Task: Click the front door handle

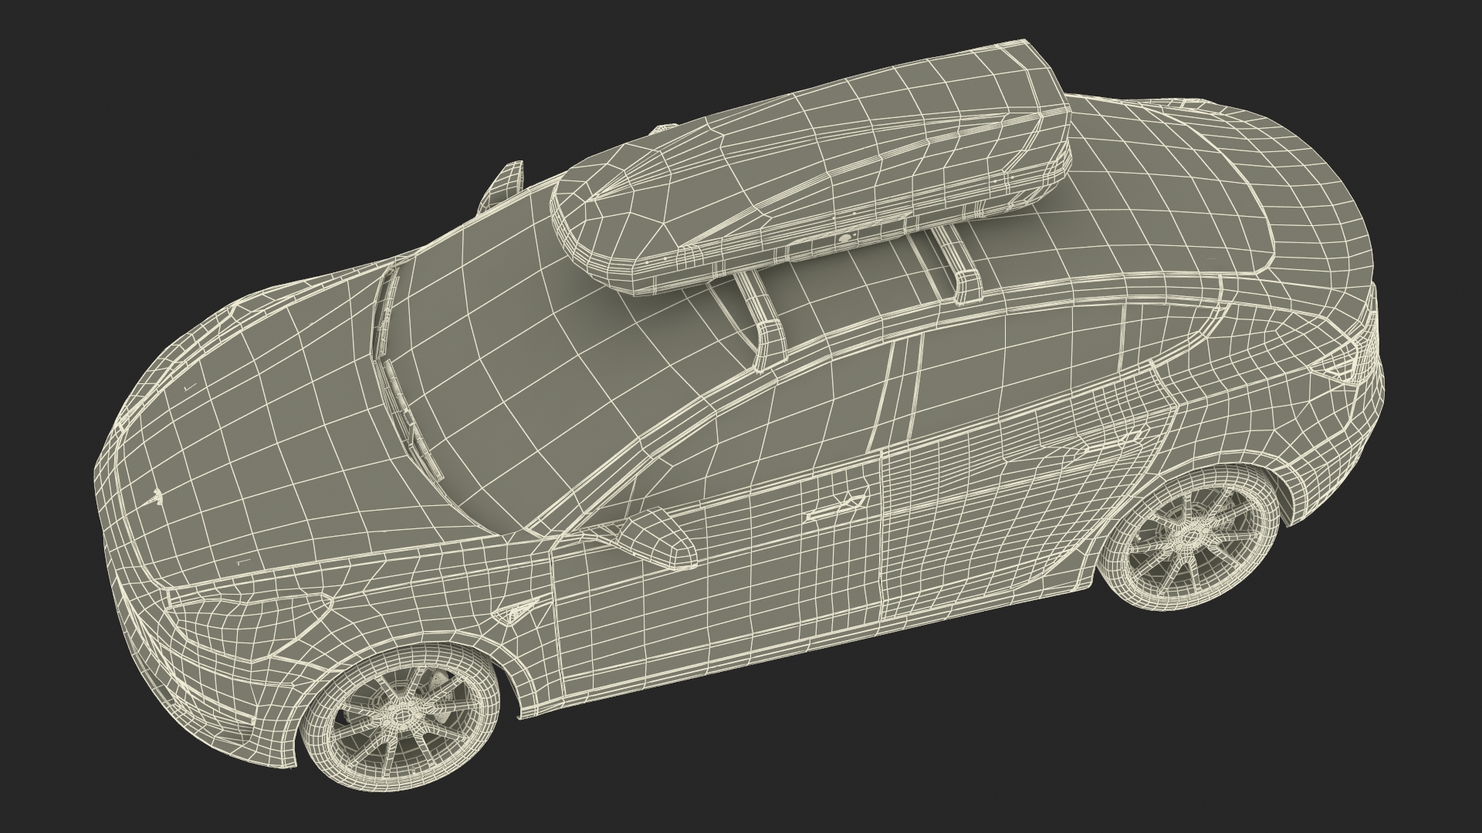Action: pos(837,507)
